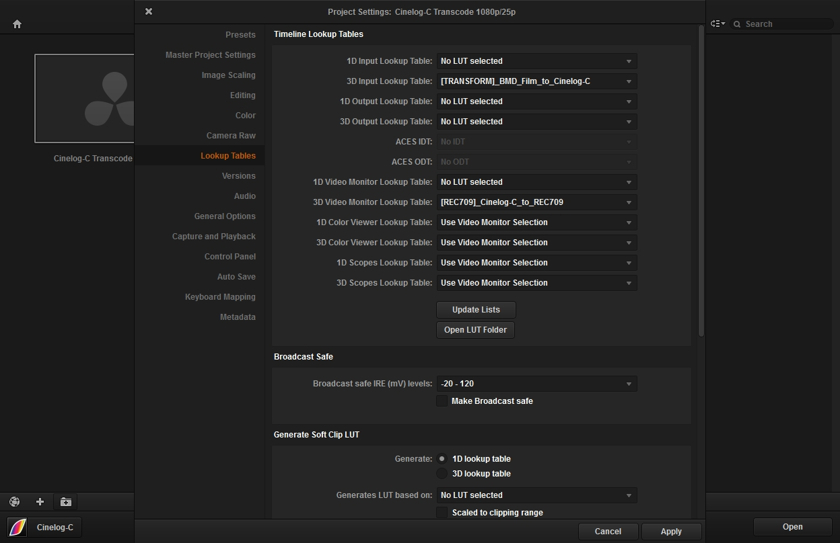Open Master Project Settings section
This screenshot has height=543, width=840.
211,55
